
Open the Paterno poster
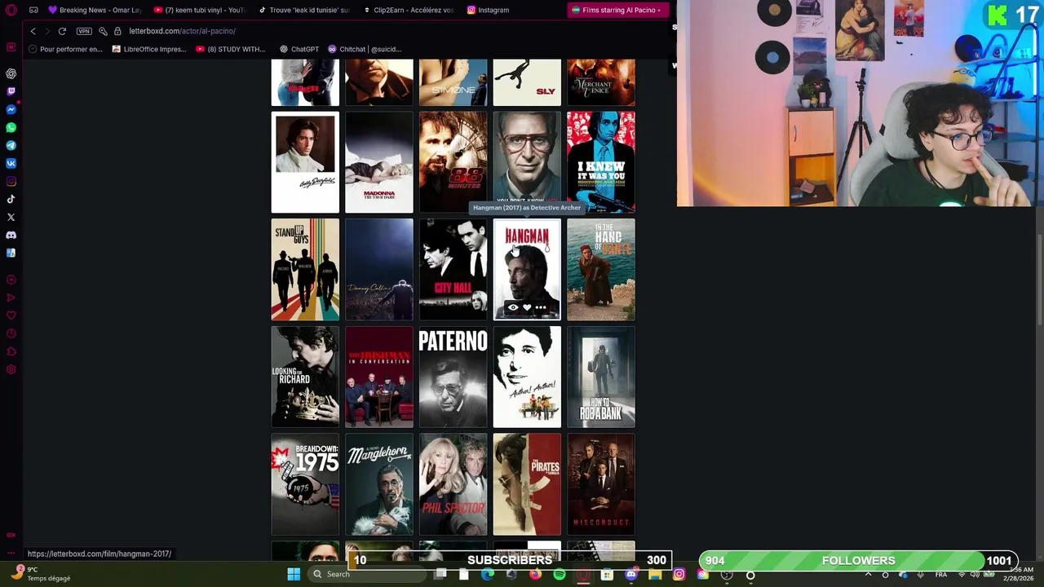coord(453,377)
